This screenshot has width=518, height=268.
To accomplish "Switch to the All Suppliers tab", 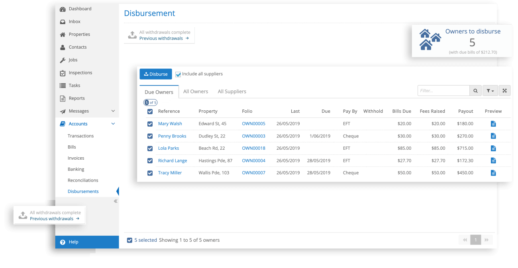I will pos(232,92).
